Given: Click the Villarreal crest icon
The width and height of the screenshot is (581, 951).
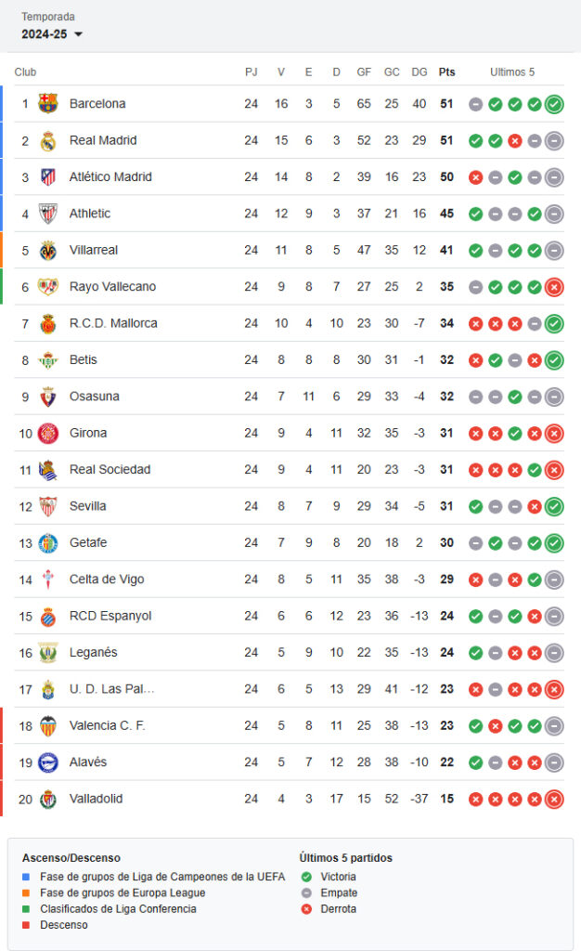Looking at the screenshot, I should 48,251.
